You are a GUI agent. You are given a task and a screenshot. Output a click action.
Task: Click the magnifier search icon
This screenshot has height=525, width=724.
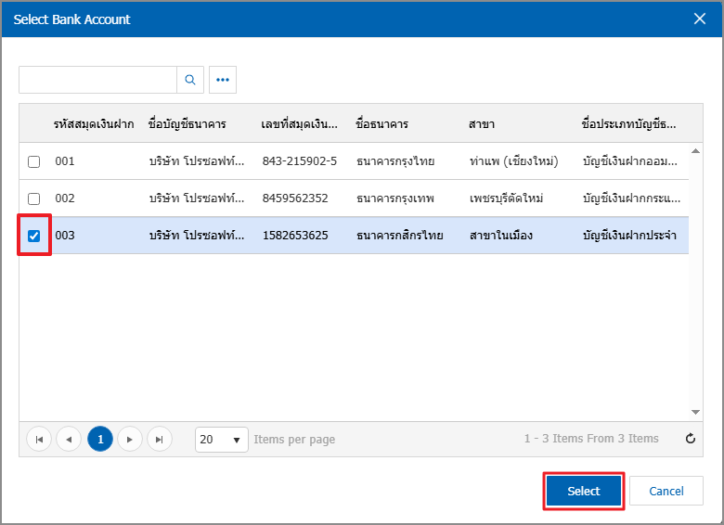pyautogui.click(x=189, y=80)
